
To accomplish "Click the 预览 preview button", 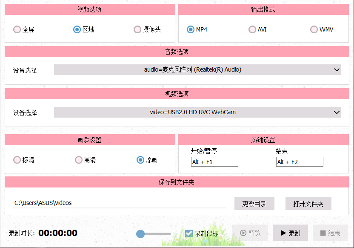I will pyautogui.click(x=250, y=233).
